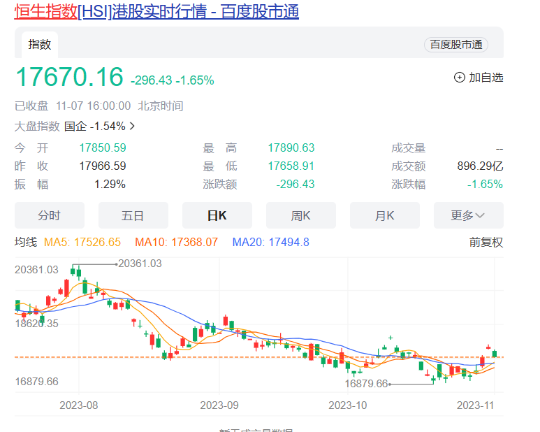The height and width of the screenshot is (432, 540).
Task: Click the 涨跌幅 value -1.65%
Action: (485, 185)
